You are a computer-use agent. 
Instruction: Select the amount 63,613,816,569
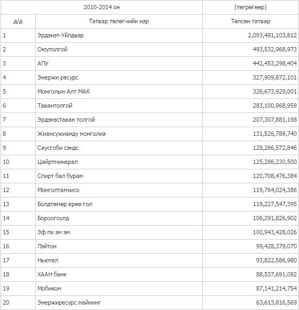coord(276,302)
